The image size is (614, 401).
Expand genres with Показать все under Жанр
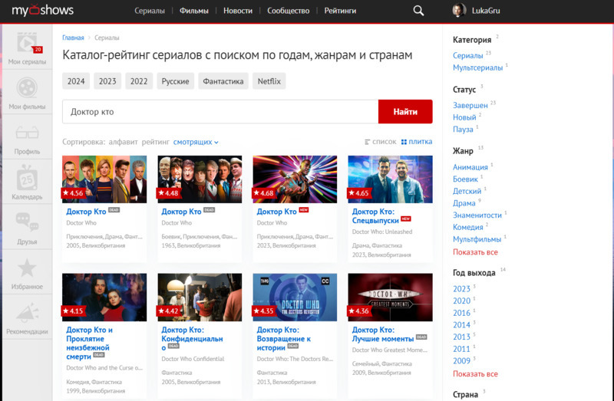(x=475, y=252)
